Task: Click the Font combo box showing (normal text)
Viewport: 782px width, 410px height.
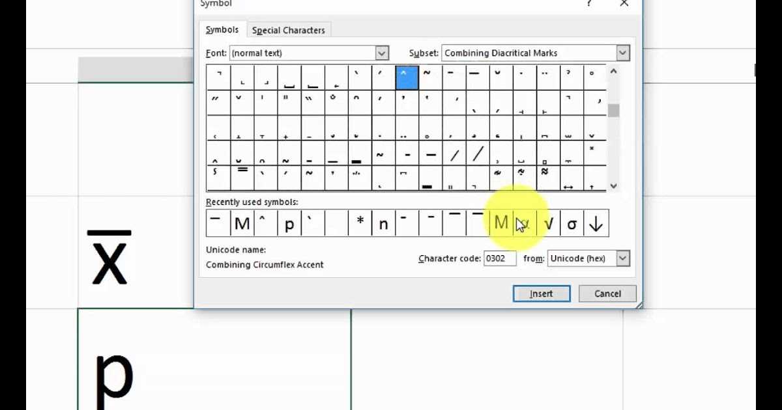Action: point(309,53)
